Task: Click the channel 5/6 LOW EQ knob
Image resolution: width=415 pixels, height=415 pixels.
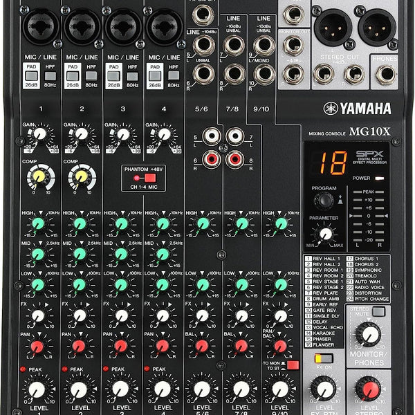Action: [x=203, y=284]
